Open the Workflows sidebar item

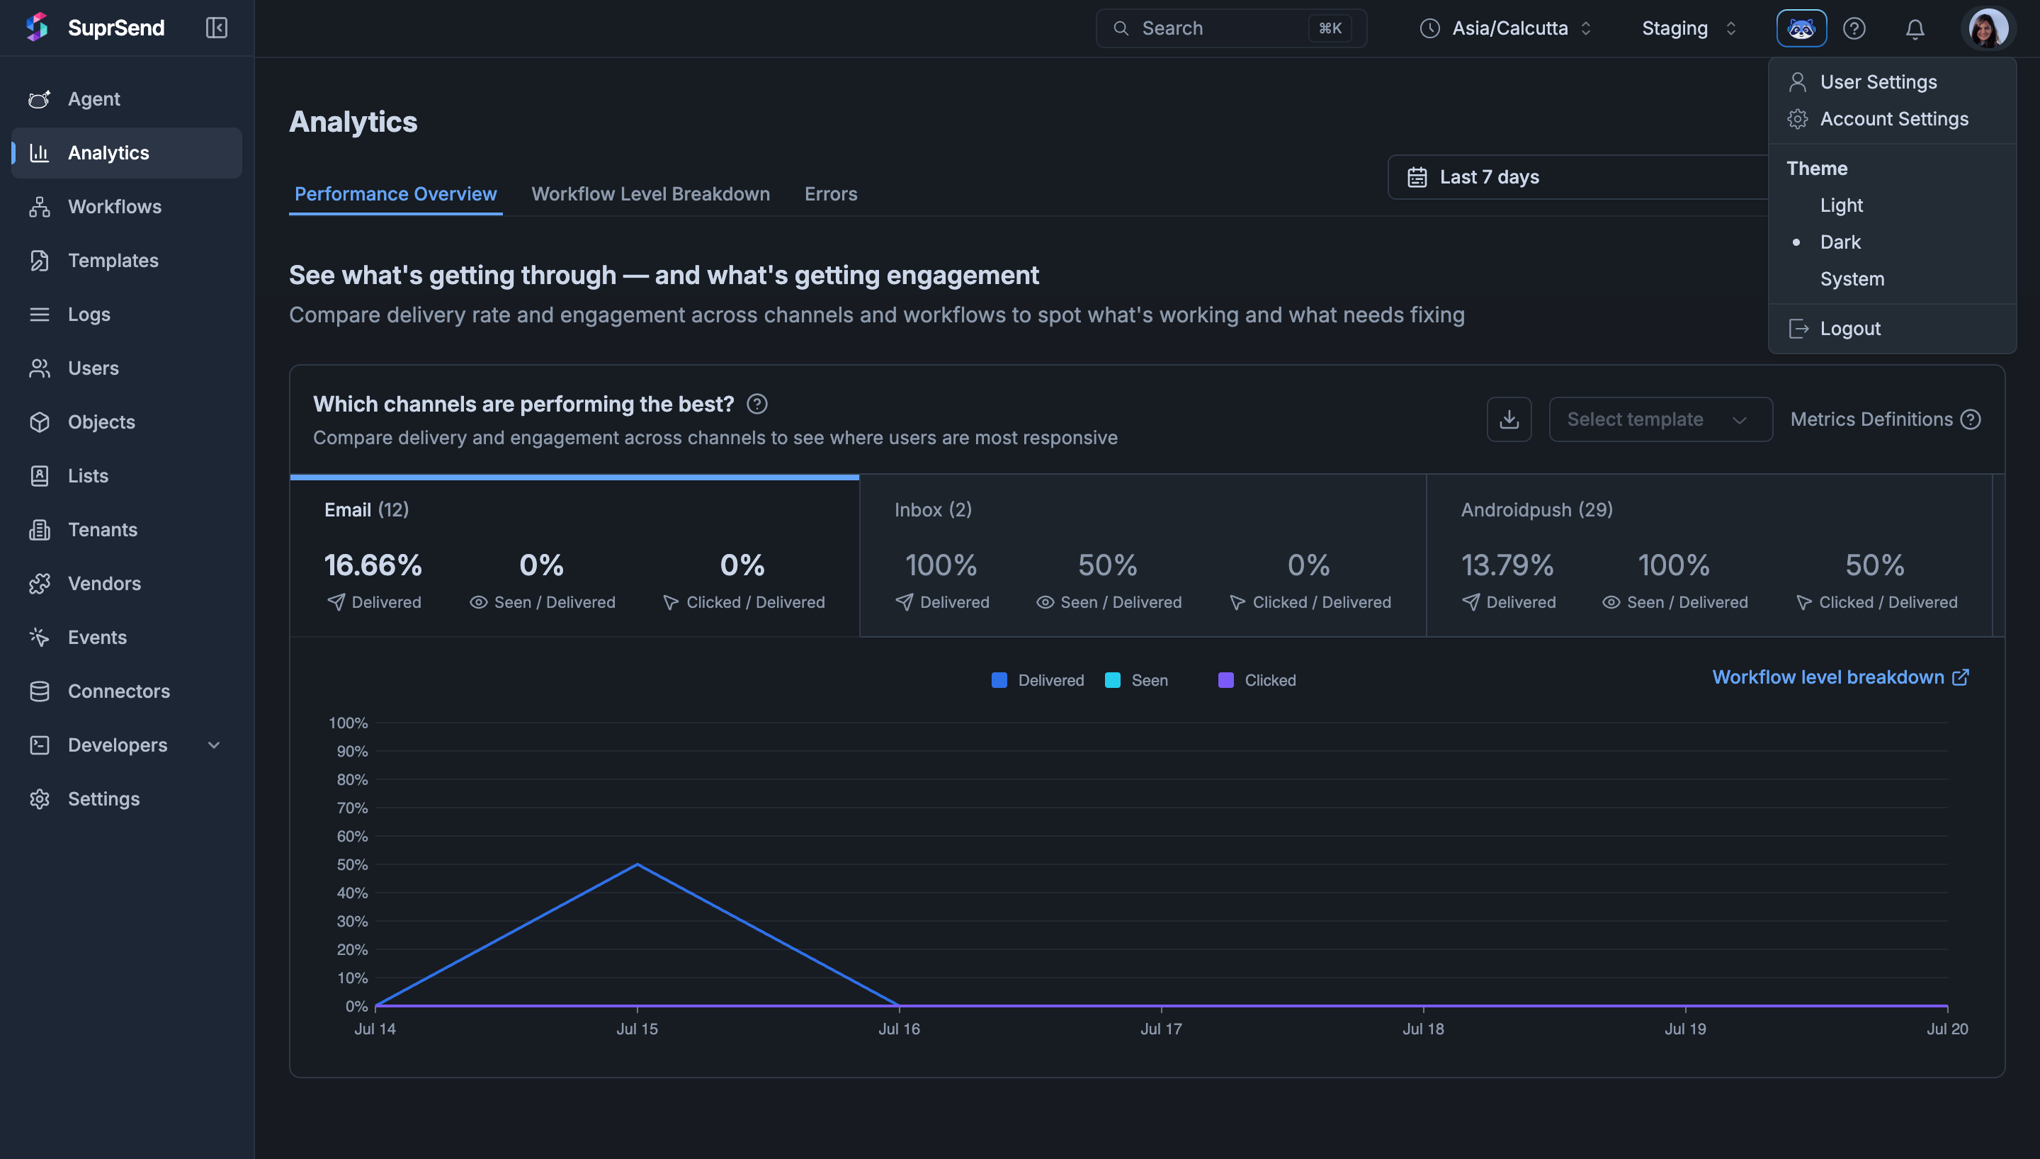click(x=127, y=207)
